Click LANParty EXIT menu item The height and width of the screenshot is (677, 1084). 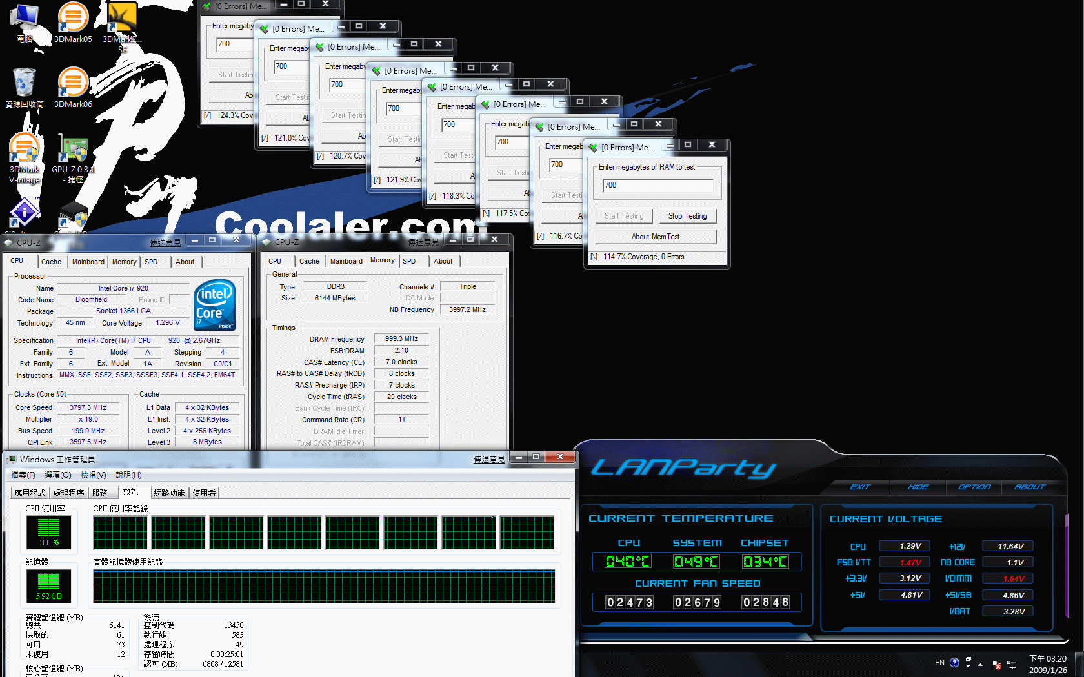point(859,487)
